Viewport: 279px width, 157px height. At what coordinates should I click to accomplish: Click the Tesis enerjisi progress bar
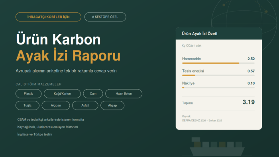click(x=218, y=75)
